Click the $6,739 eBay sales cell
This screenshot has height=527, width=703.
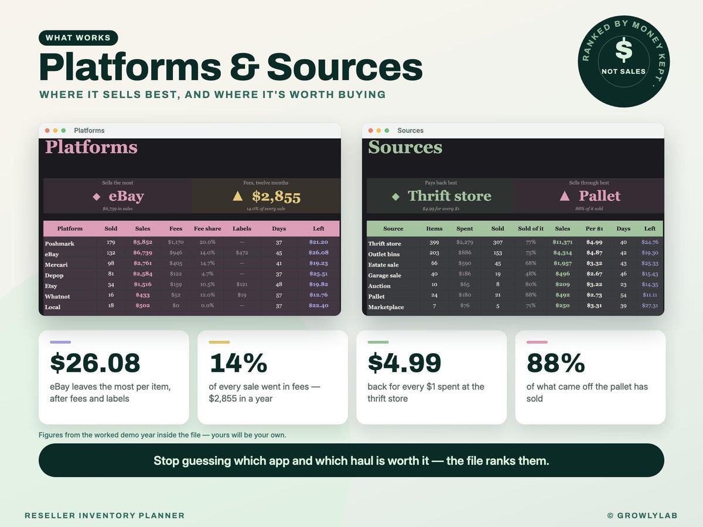click(142, 252)
